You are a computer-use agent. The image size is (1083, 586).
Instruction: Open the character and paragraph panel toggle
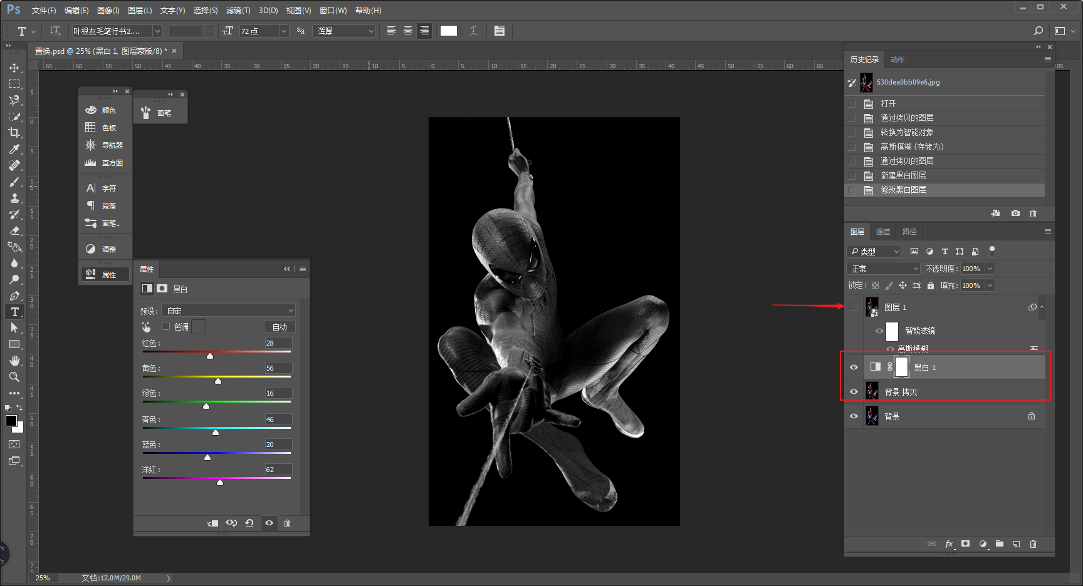point(500,31)
